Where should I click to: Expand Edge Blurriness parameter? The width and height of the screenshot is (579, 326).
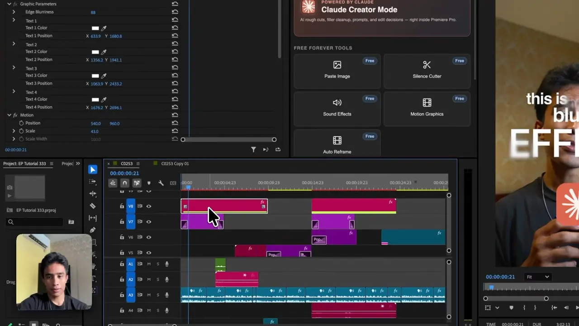[x=14, y=12]
